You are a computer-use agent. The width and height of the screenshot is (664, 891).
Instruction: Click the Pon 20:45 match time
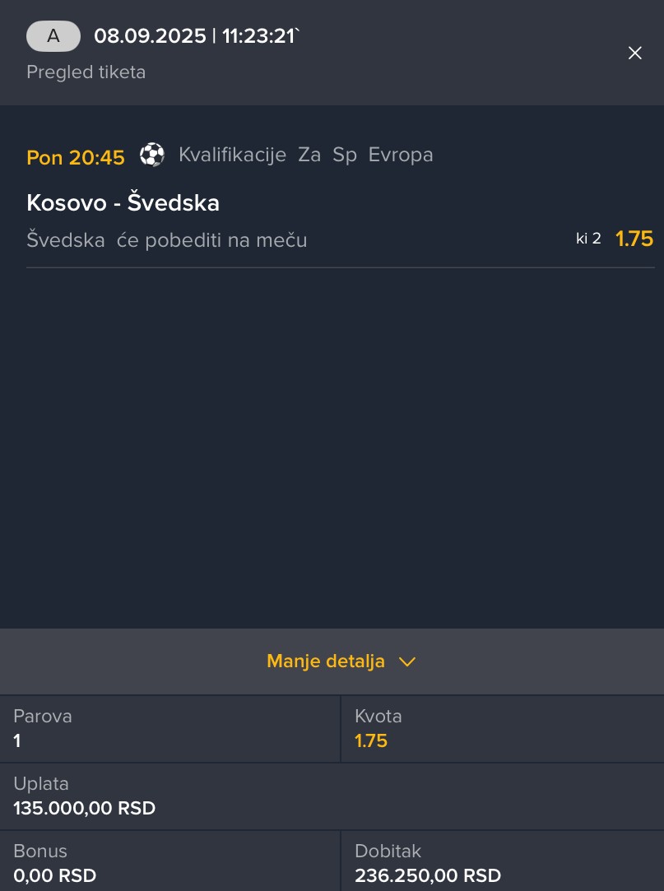[x=76, y=157]
